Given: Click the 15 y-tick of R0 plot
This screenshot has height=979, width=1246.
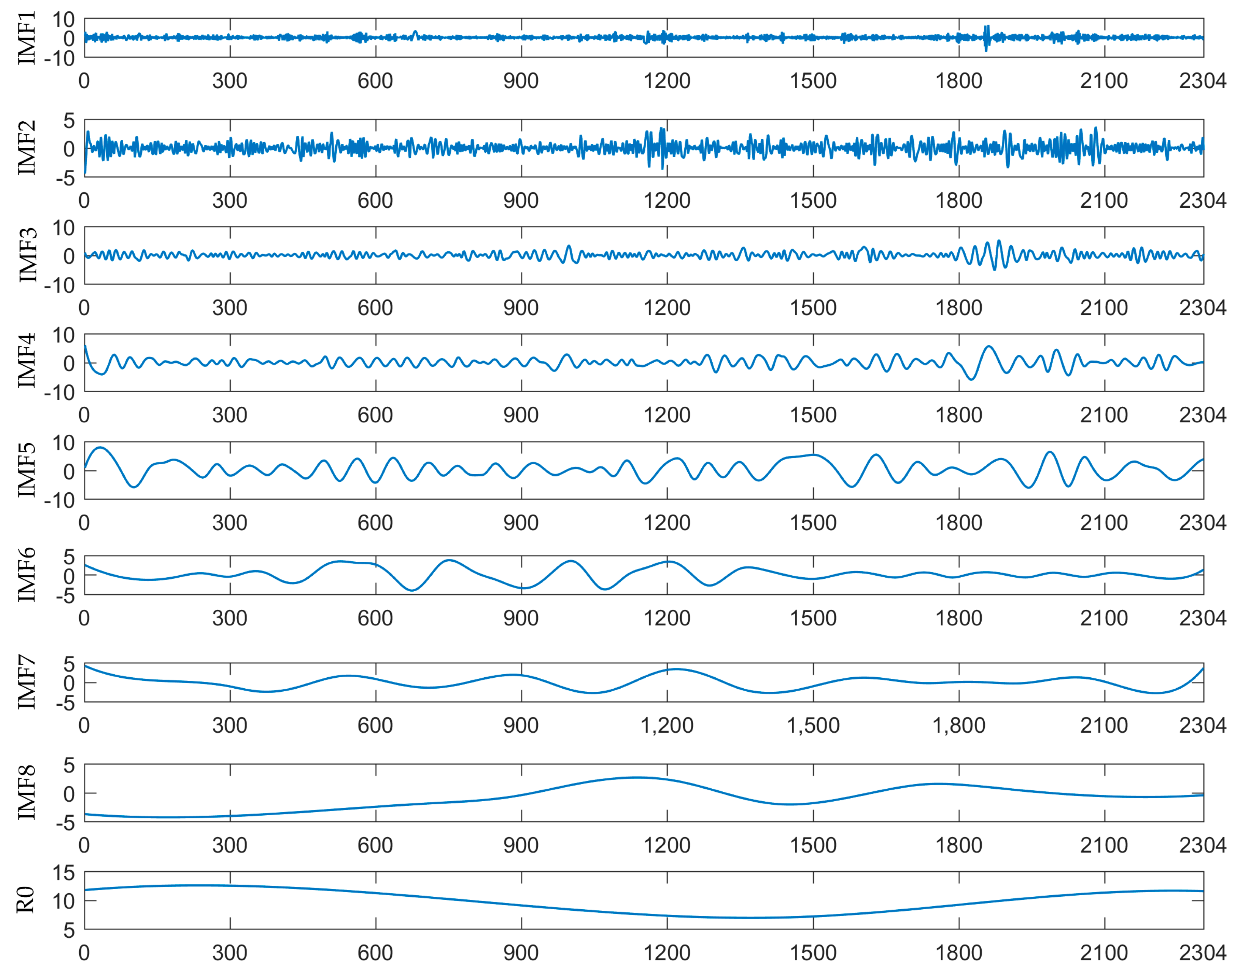Looking at the screenshot, I should pos(64,873).
